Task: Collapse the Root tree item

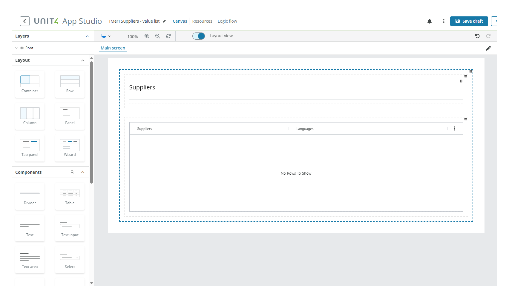Action: 17,48
